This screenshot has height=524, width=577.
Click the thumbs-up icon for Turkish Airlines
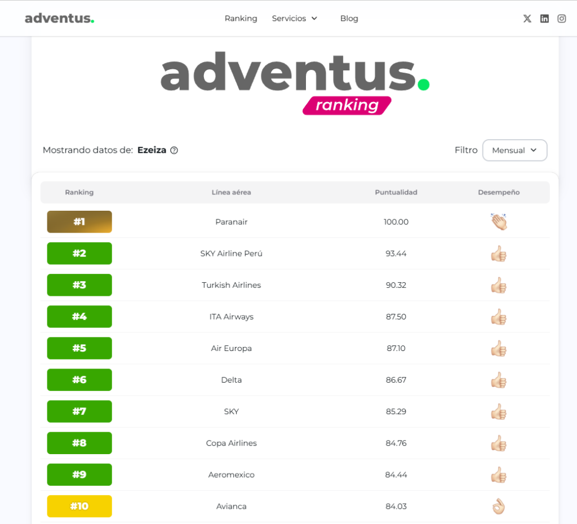(499, 285)
